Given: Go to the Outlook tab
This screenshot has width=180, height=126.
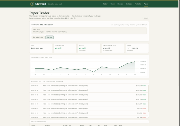Looking at the screenshot, I should (x=129, y=4).
